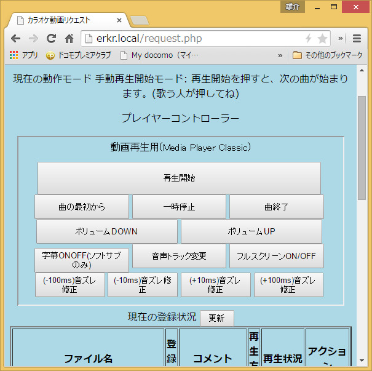Open the その他のブックマーク folder
372x371 pixels.
click(x=327, y=55)
